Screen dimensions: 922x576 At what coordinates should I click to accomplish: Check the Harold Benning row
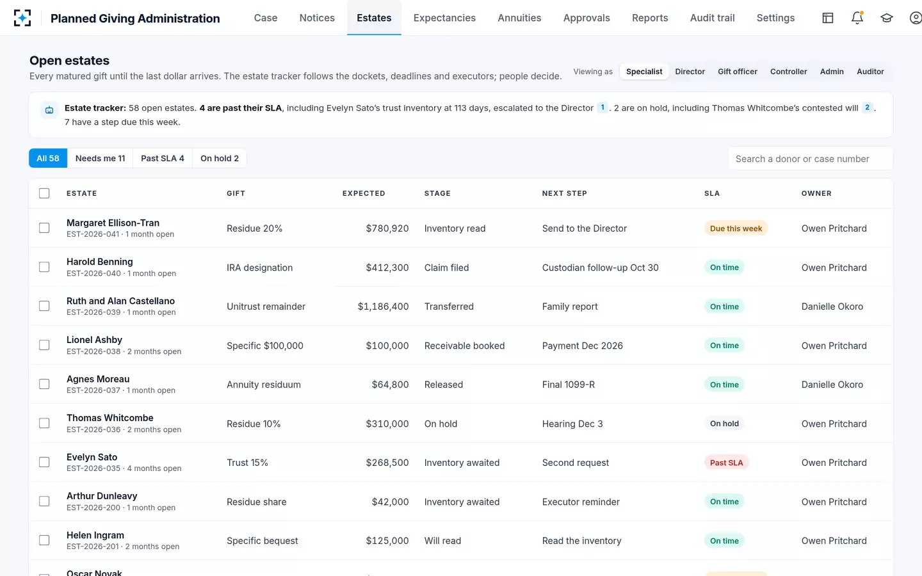coord(44,267)
